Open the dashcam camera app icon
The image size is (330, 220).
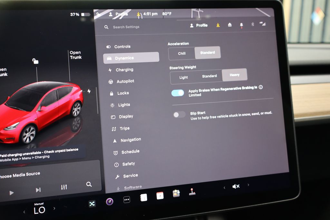(x=110, y=202)
